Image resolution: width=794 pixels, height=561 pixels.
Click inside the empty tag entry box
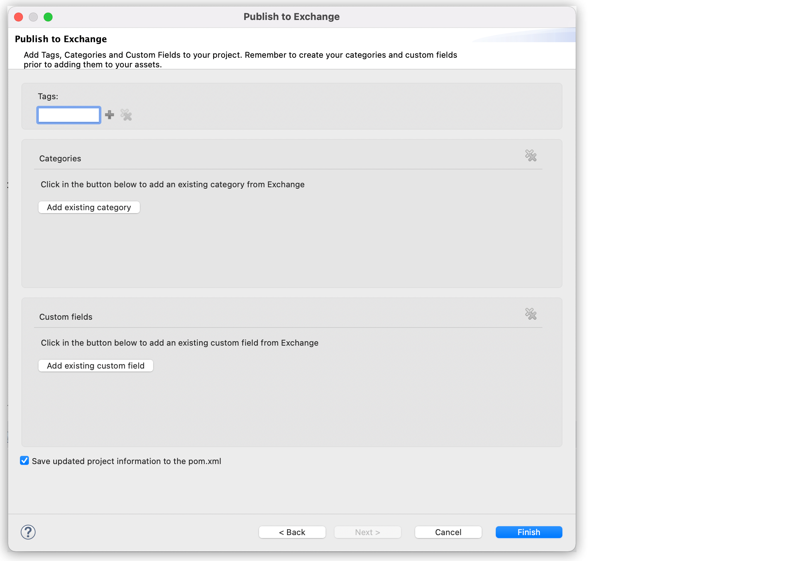click(68, 115)
